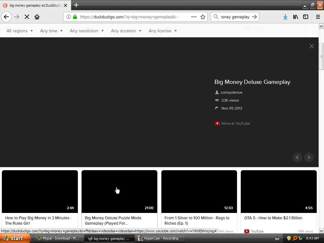324x243 pixels.
Task: Open the hamburger application menu
Action: click(x=318, y=17)
